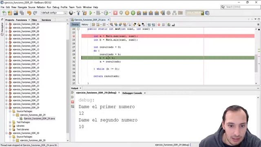This screenshot has width=261, height=147.
Task: Toggle bookmark in the editor toolbar
Action: coord(143,24)
